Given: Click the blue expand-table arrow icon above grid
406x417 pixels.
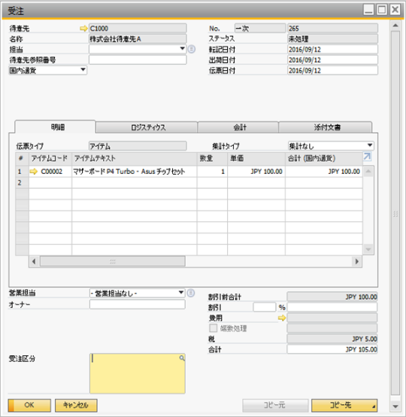Looking at the screenshot, I should pos(367,157).
